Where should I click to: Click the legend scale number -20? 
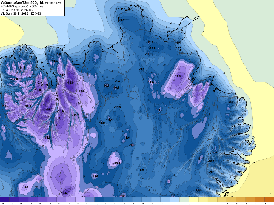(2, 203)
